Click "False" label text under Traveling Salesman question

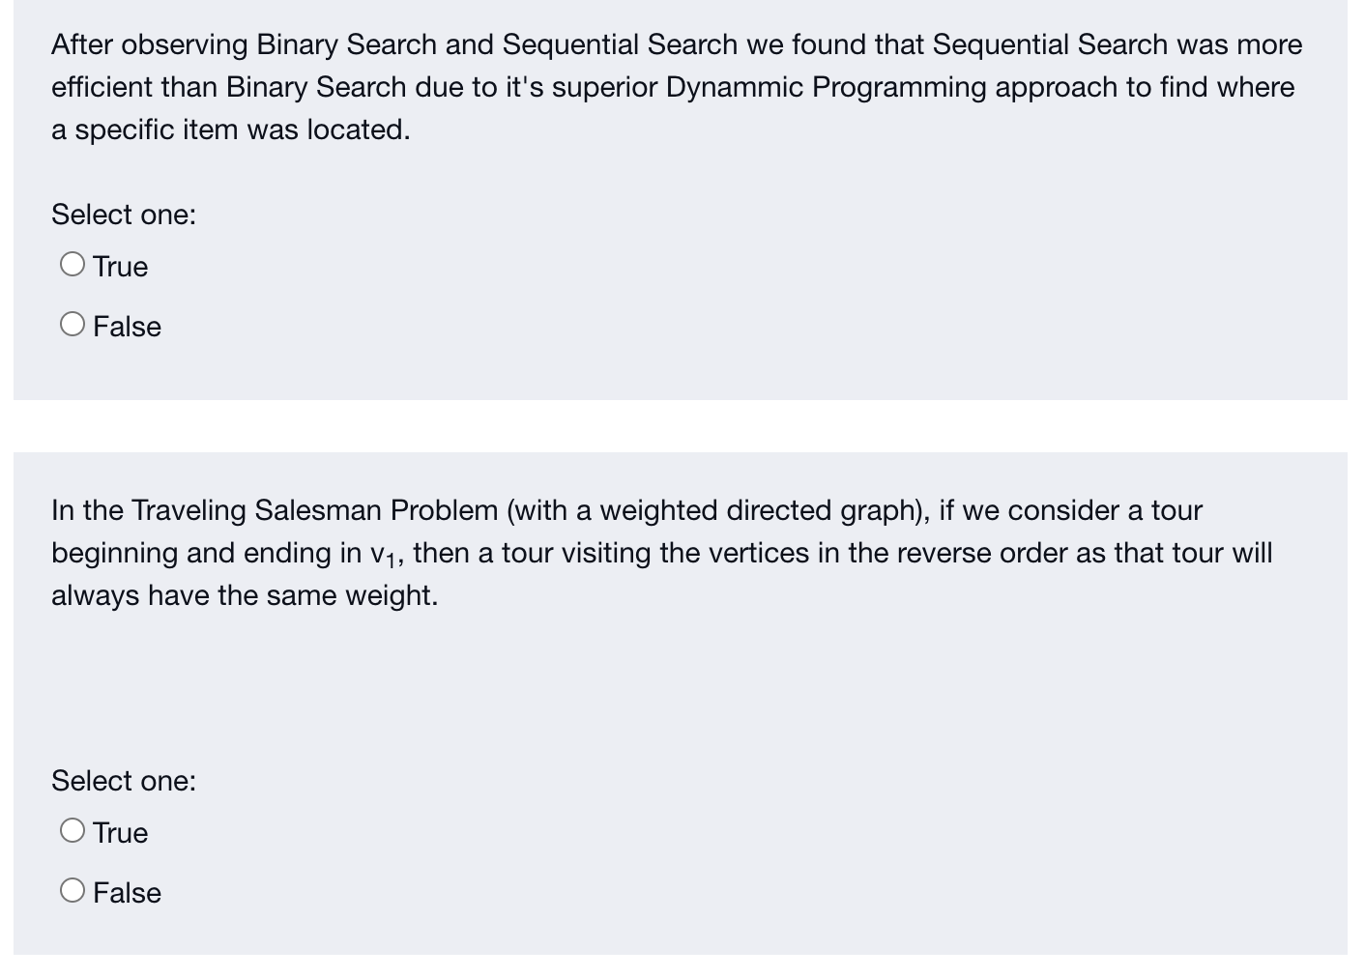click(x=127, y=893)
